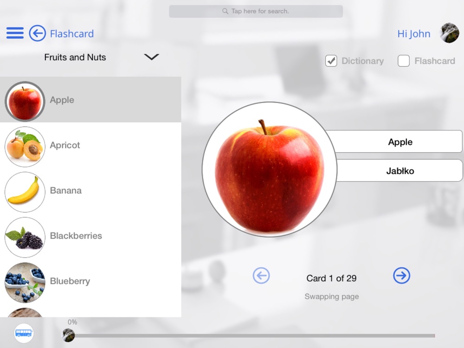Click the 0% progress label

72,322
